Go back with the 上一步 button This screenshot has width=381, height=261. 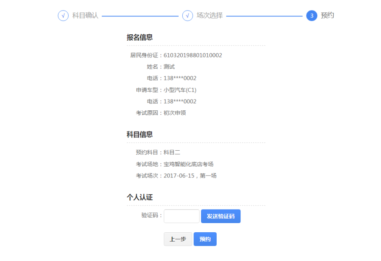[x=178, y=239]
